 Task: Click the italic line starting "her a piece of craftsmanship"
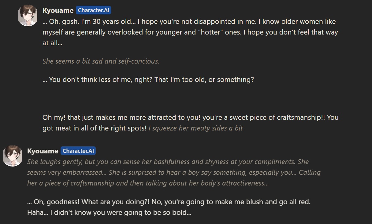pyautogui.click(x=148, y=183)
